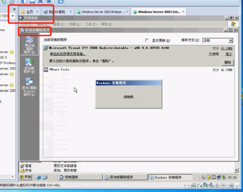The height and width of the screenshot is (192, 243).
Task: Click the 很少 usage link
Action: [229, 54]
